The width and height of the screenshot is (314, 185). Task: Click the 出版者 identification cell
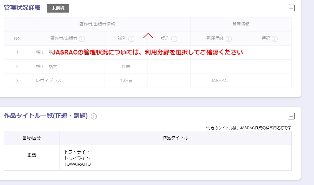(126, 81)
